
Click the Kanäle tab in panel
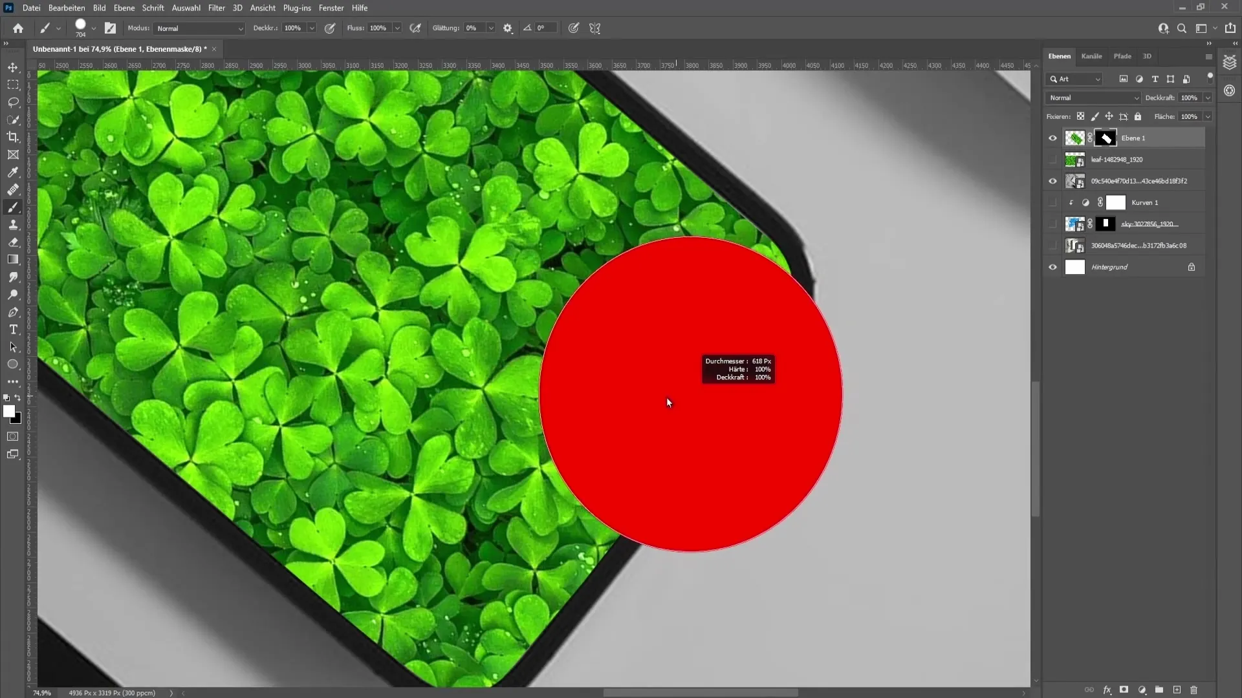tap(1093, 56)
